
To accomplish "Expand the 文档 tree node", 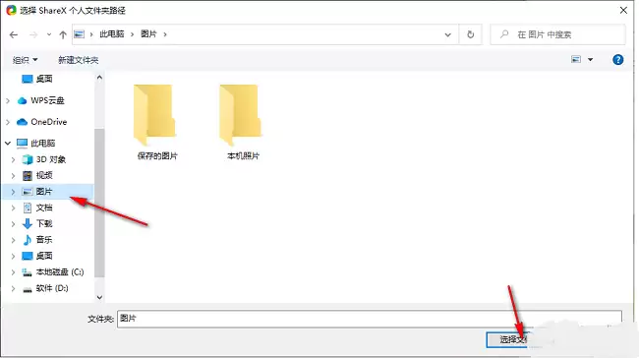I will [x=13, y=208].
